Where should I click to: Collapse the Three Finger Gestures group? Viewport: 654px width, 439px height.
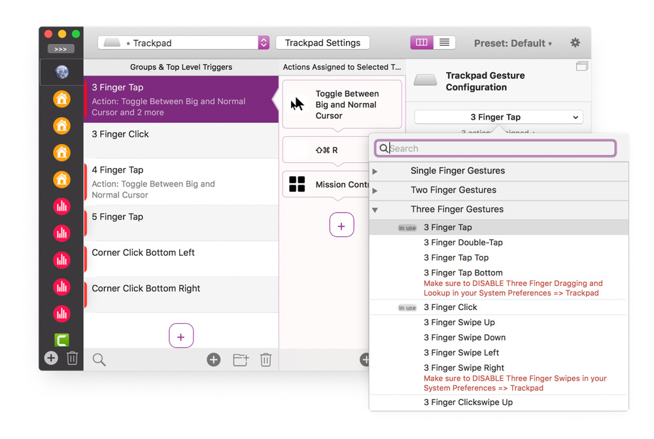click(x=375, y=210)
